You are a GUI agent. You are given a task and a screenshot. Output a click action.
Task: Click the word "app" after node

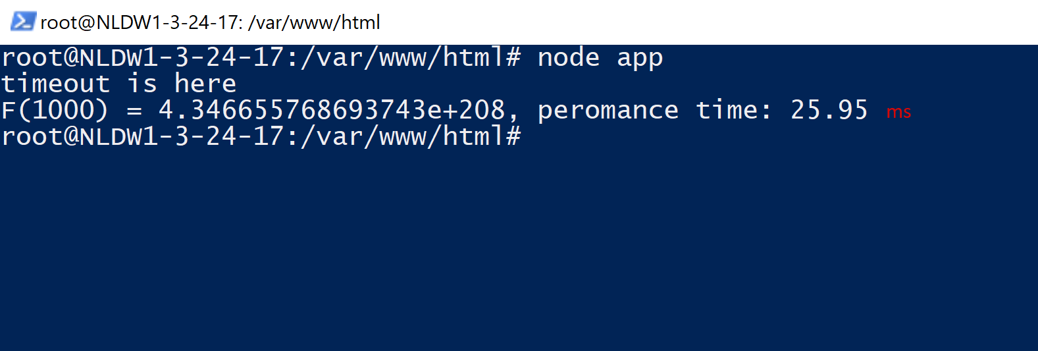pyautogui.click(x=640, y=59)
